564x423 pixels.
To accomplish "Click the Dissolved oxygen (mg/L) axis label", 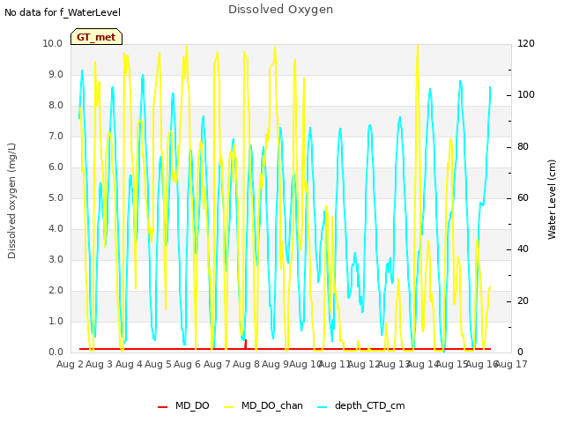I will [x=11, y=201].
